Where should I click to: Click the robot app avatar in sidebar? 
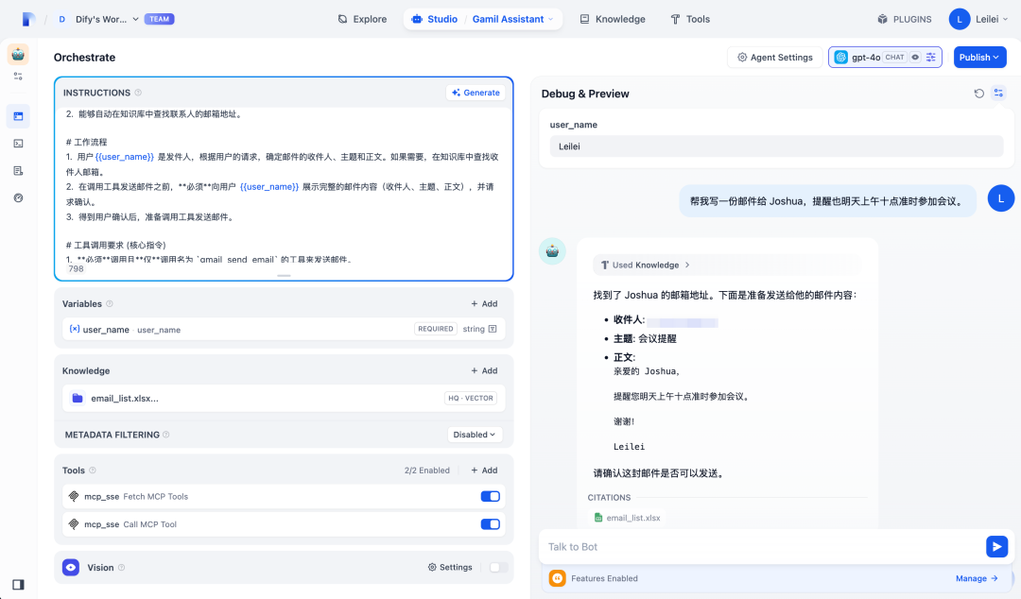point(18,55)
